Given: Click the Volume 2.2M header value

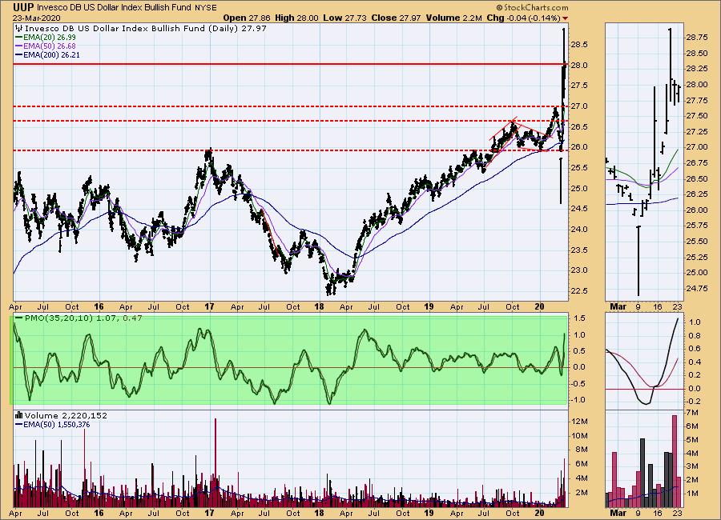Looking at the screenshot, I should [x=454, y=18].
